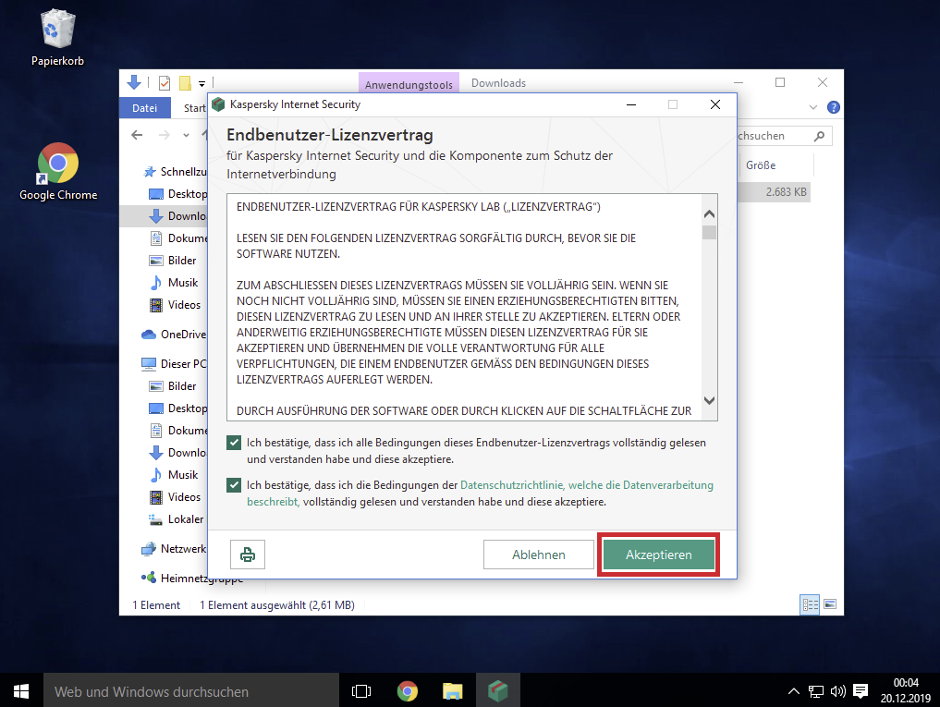Click the Explorer forward arrow
940x707 pixels.
[165, 136]
